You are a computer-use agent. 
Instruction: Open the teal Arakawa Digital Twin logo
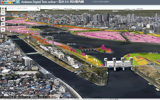pyautogui.click(x=18, y=2)
